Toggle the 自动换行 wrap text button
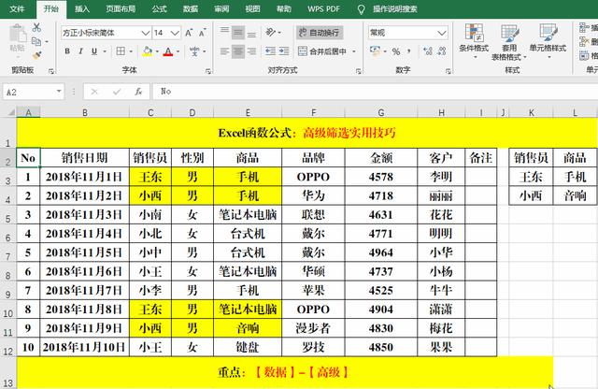This screenshot has width=598, height=389. 320,33
